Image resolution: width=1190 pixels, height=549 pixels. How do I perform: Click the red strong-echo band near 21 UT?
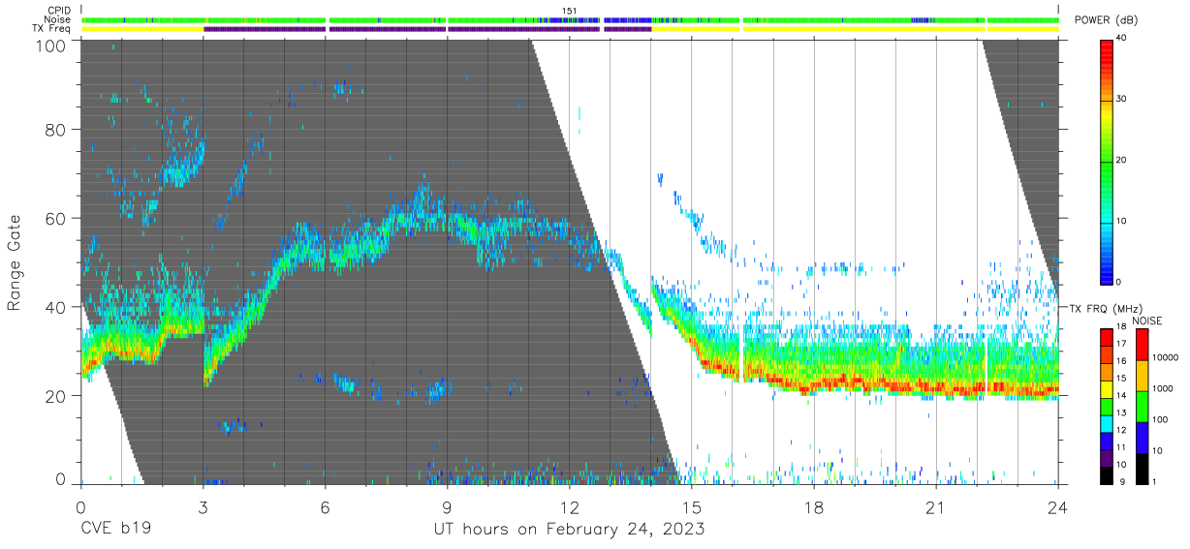coord(936,388)
